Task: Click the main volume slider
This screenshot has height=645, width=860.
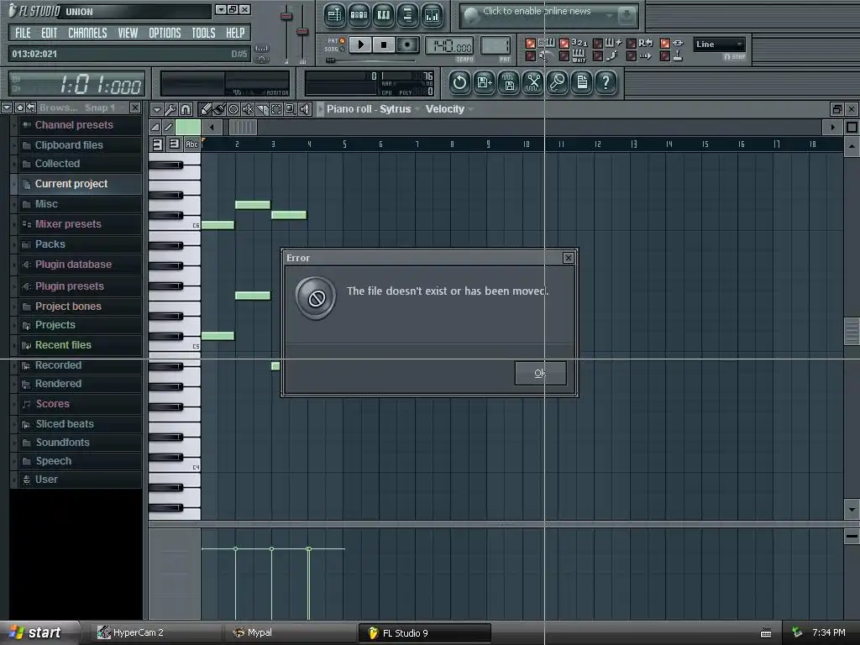Action: click(x=286, y=17)
